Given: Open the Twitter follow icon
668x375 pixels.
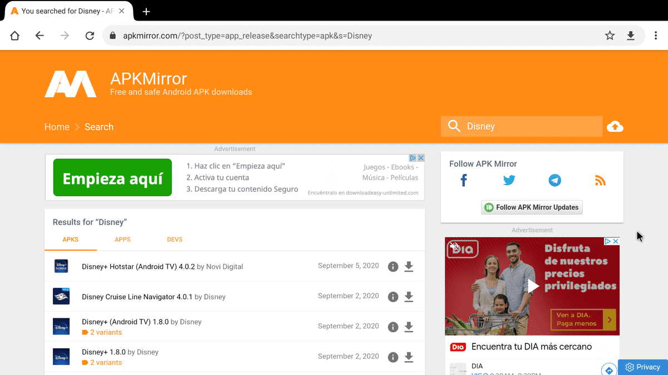Looking at the screenshot, I should (509, 180).
